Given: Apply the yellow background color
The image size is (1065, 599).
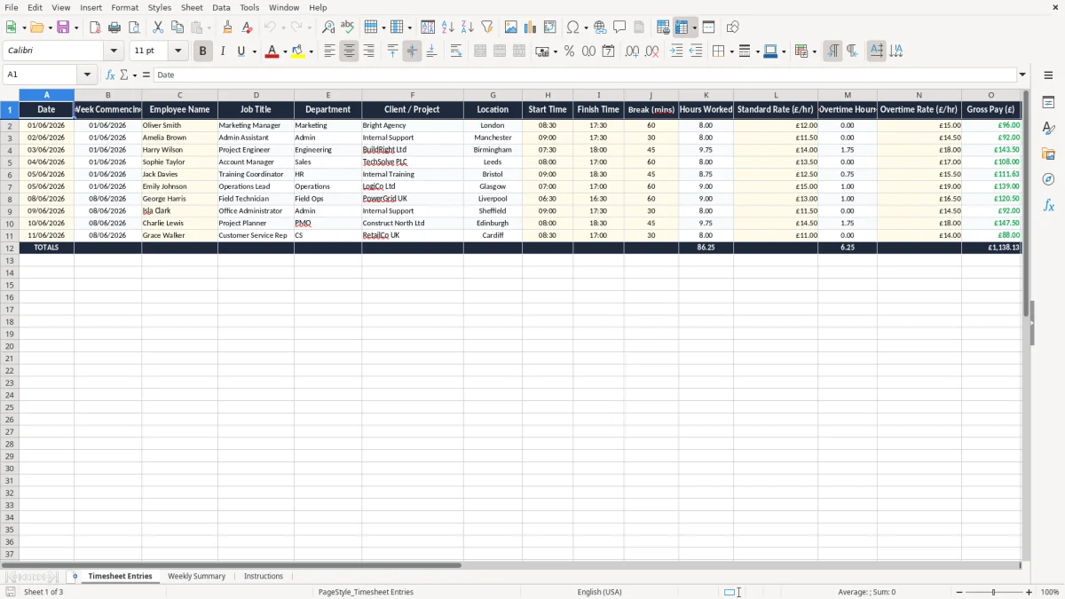Looking at the screenshot, I should pos(298,51).
